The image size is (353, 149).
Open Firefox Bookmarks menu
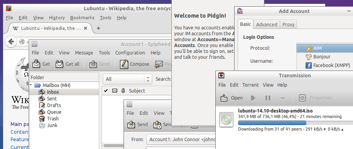[x=82, y=18]
